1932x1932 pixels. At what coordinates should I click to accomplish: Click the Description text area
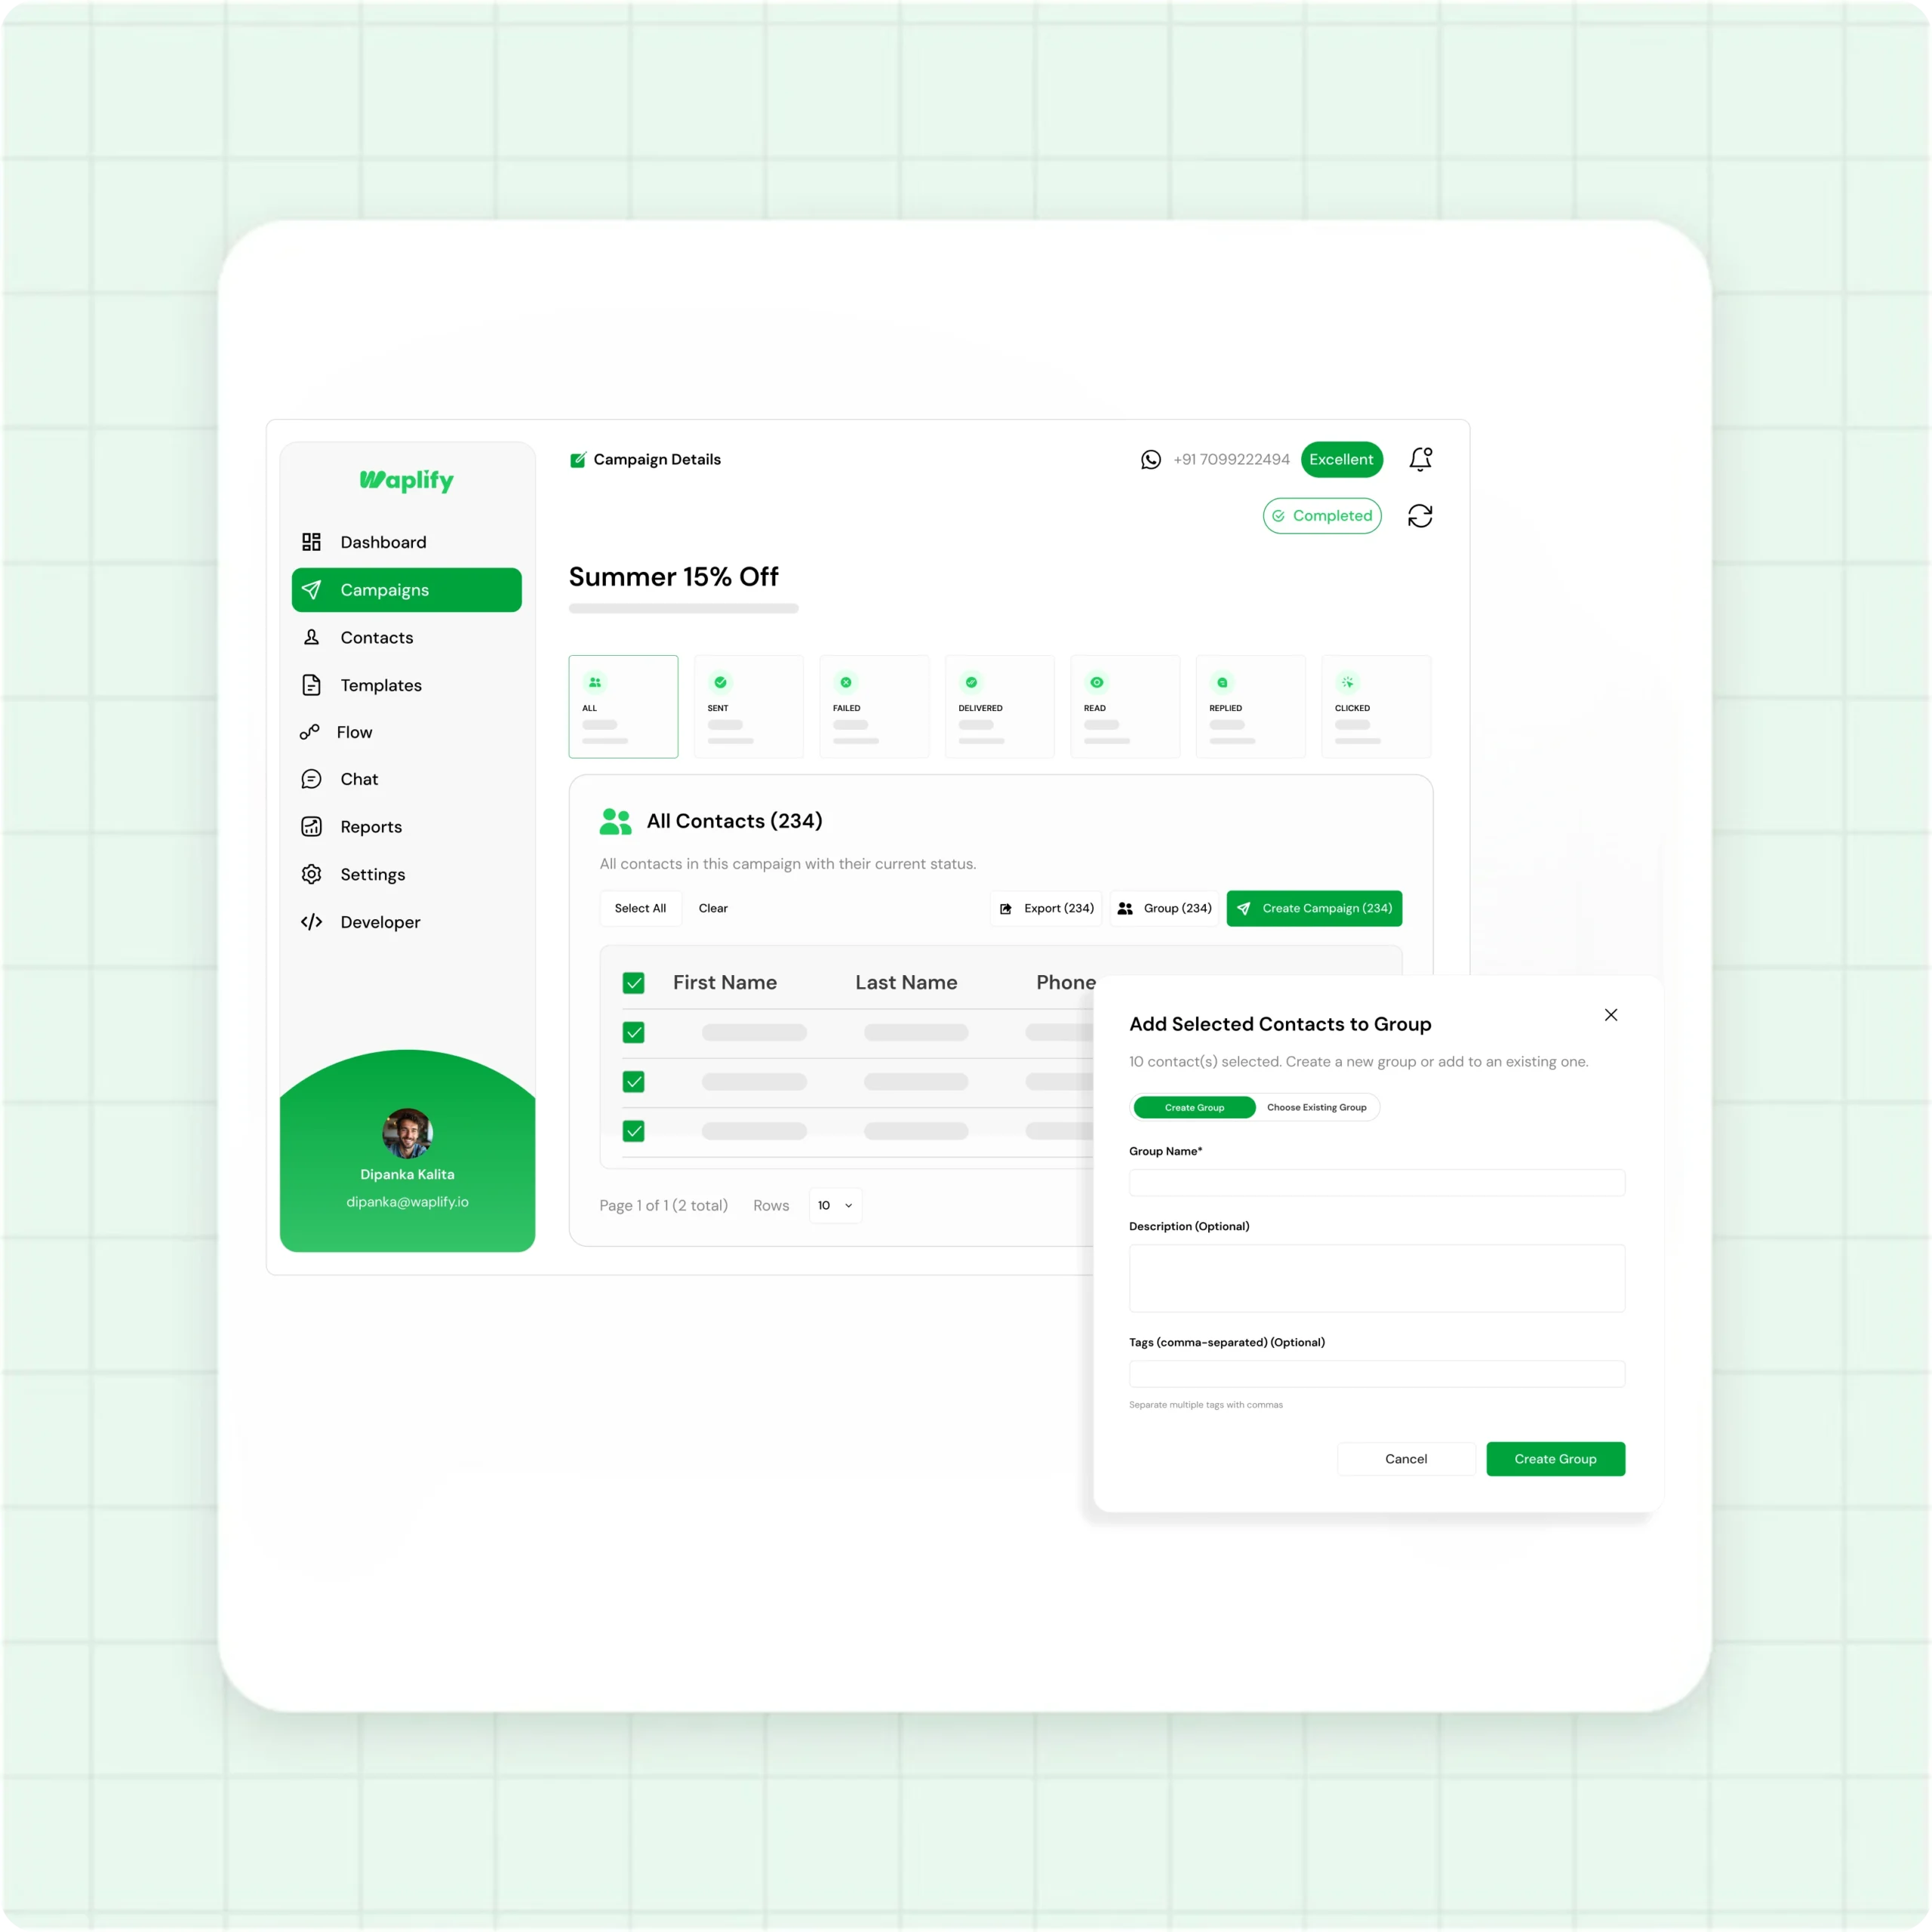coord(1377,1278)
